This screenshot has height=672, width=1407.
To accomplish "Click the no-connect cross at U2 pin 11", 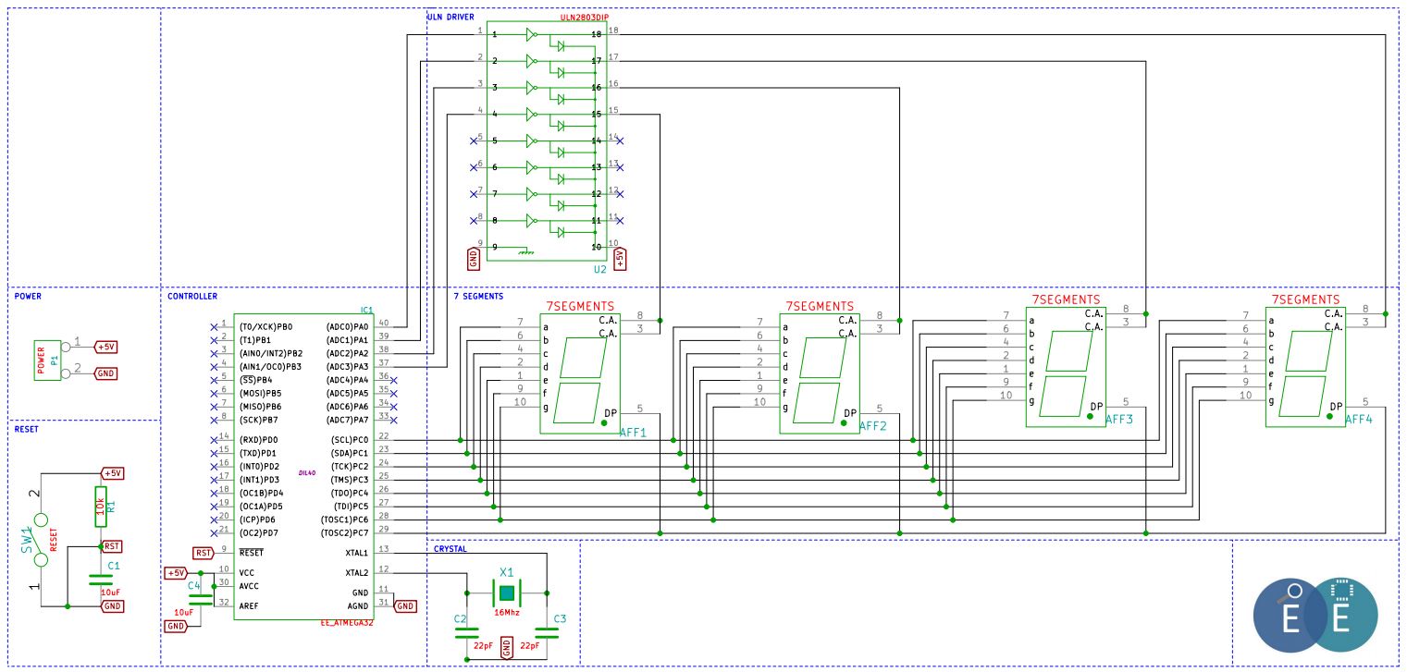I will click(x=620, y=221).
